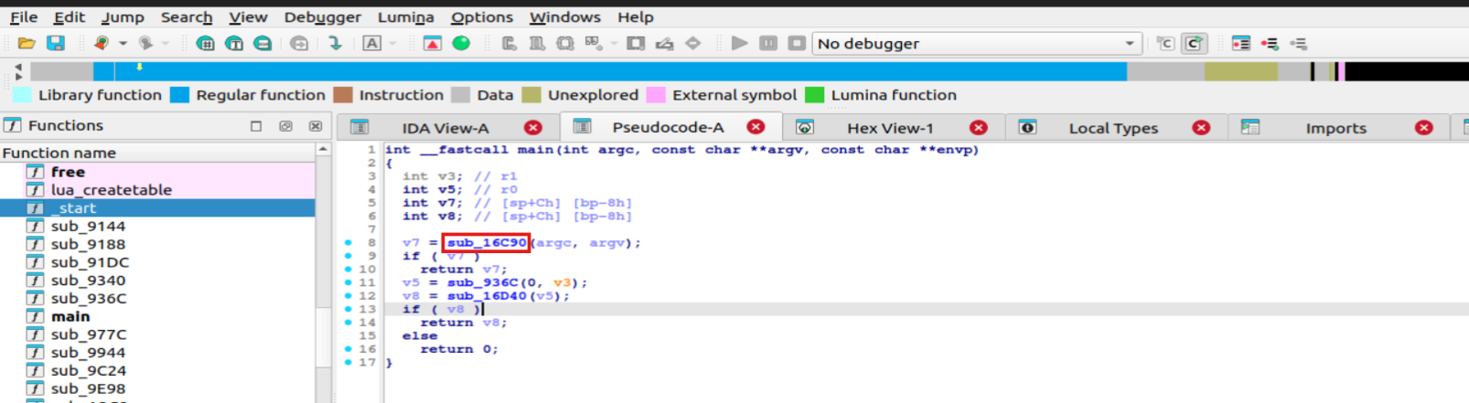The width and height of the screenshot is (1469, 403).
Task: Toggle the highlighted C pseudocode sync button
Action: click(1194, 43)
